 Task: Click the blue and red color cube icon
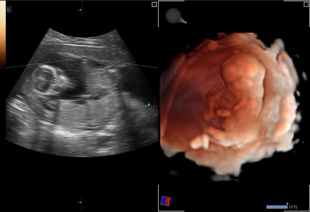165,201
